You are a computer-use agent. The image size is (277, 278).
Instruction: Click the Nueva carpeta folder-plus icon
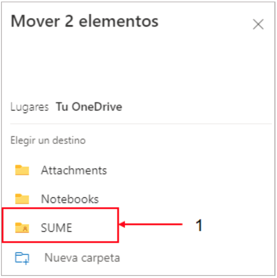point(22,258)
